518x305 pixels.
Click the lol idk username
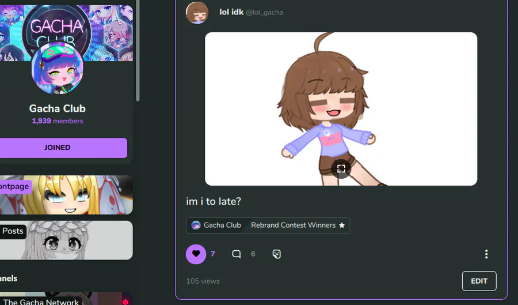(231, 12)
